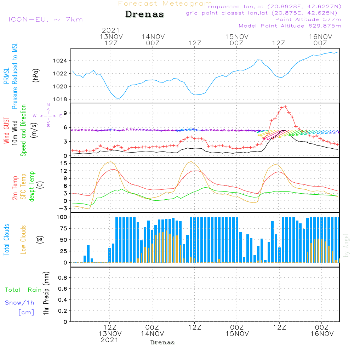The image size is (354, 354).
Task: Click the '1hr Precip (mm)' axis label
Action: (x=46, y=293)
